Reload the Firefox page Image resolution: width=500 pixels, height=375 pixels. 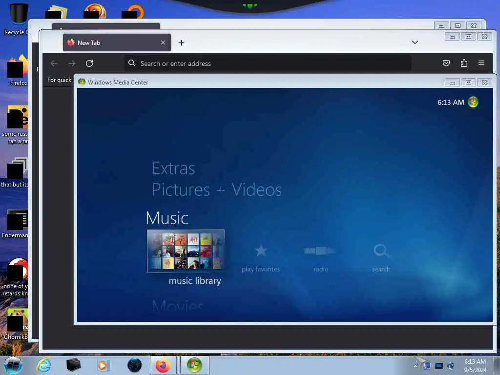tap(89, 63)
